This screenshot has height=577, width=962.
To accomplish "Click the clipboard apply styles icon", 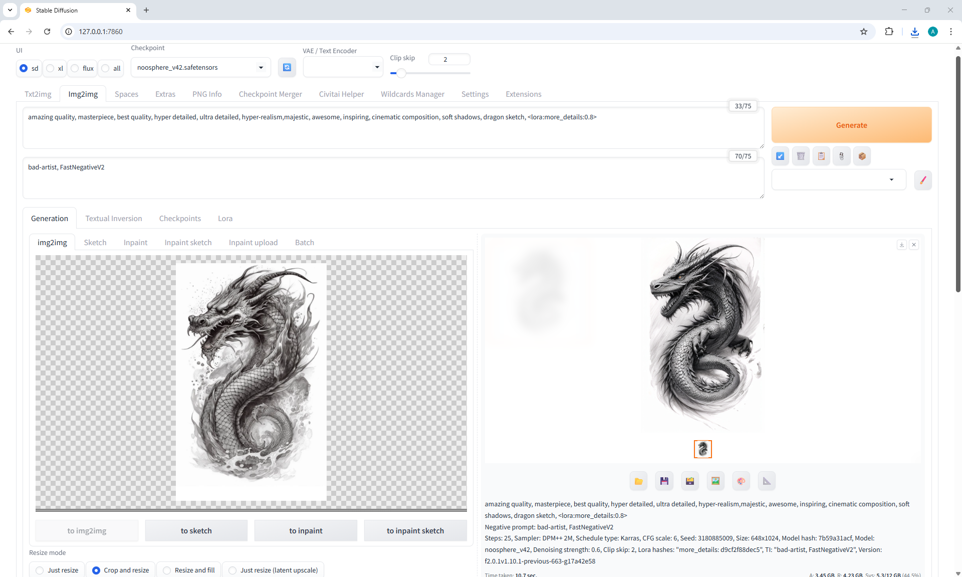I will [821, 156].
